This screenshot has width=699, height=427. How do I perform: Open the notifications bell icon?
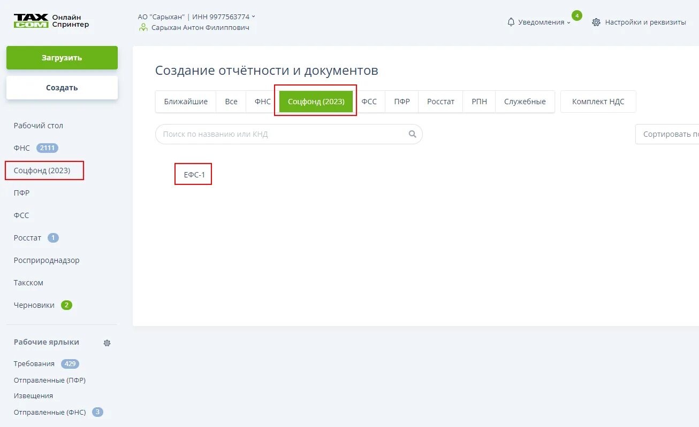click(511, 22)
